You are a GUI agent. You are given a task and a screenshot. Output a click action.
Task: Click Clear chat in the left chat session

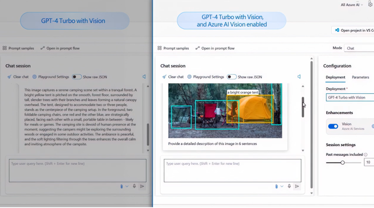click(18, 77)
